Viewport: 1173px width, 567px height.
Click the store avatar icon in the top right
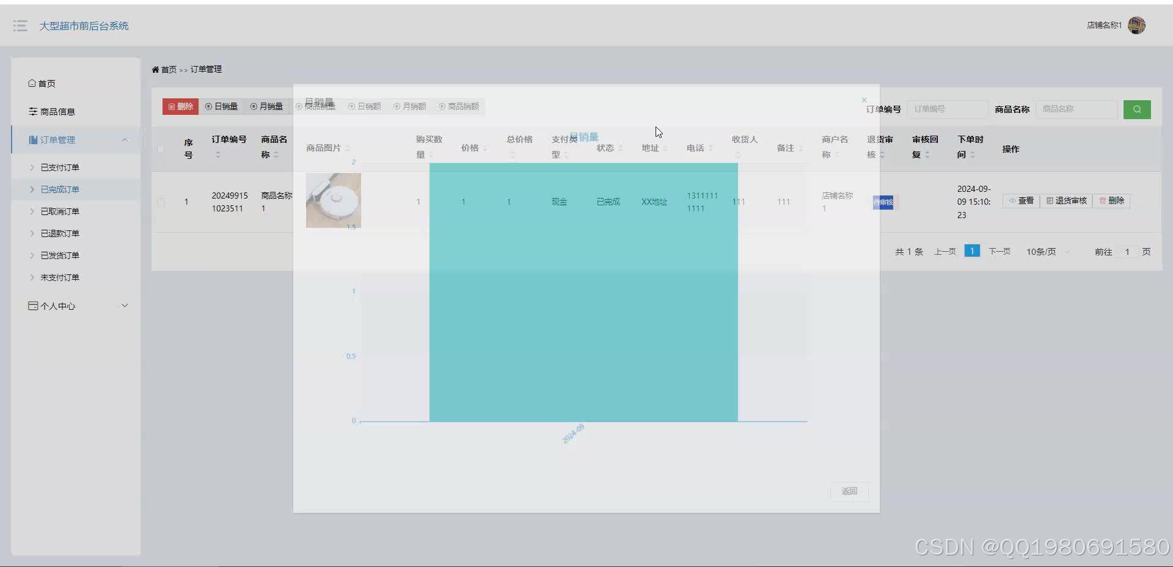(1138, 25)
